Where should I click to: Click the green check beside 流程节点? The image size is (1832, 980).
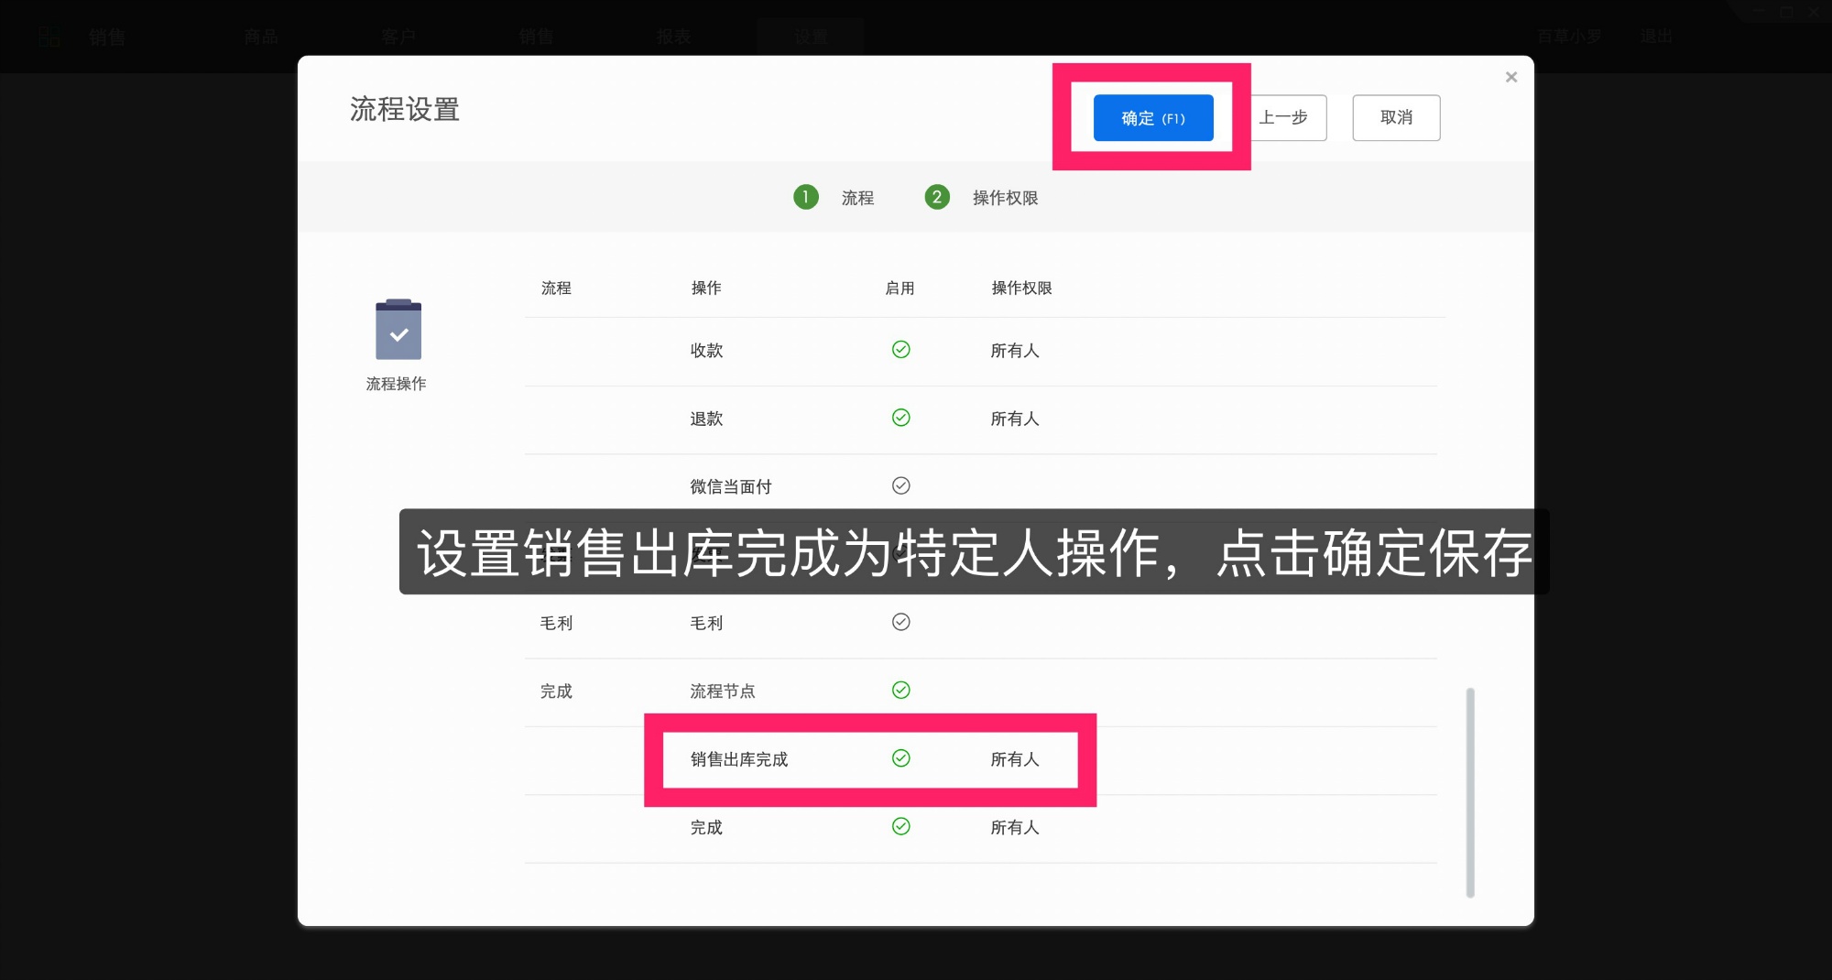(901, 691)
